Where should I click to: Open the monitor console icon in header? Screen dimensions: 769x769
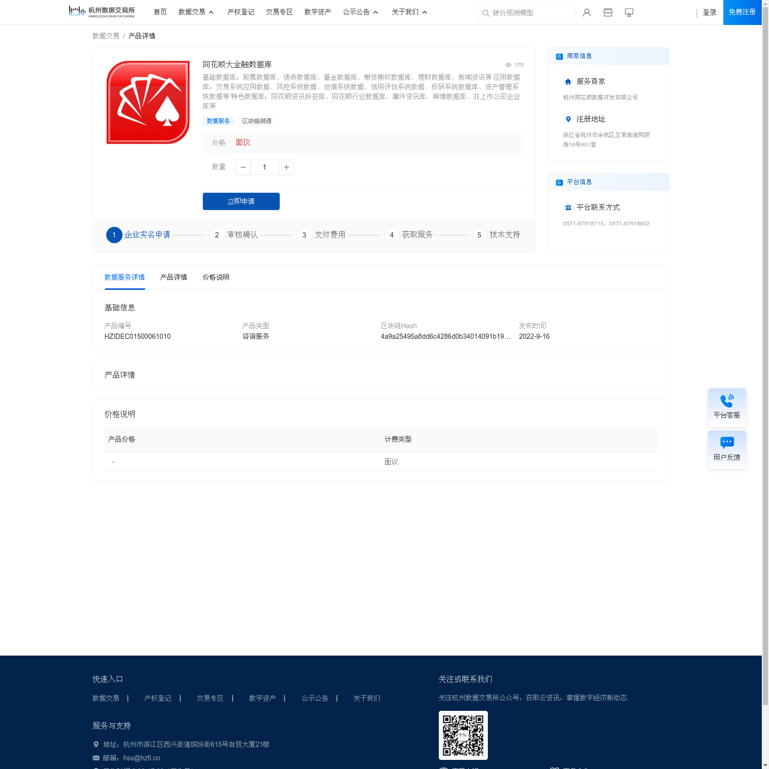pos(629,12)
